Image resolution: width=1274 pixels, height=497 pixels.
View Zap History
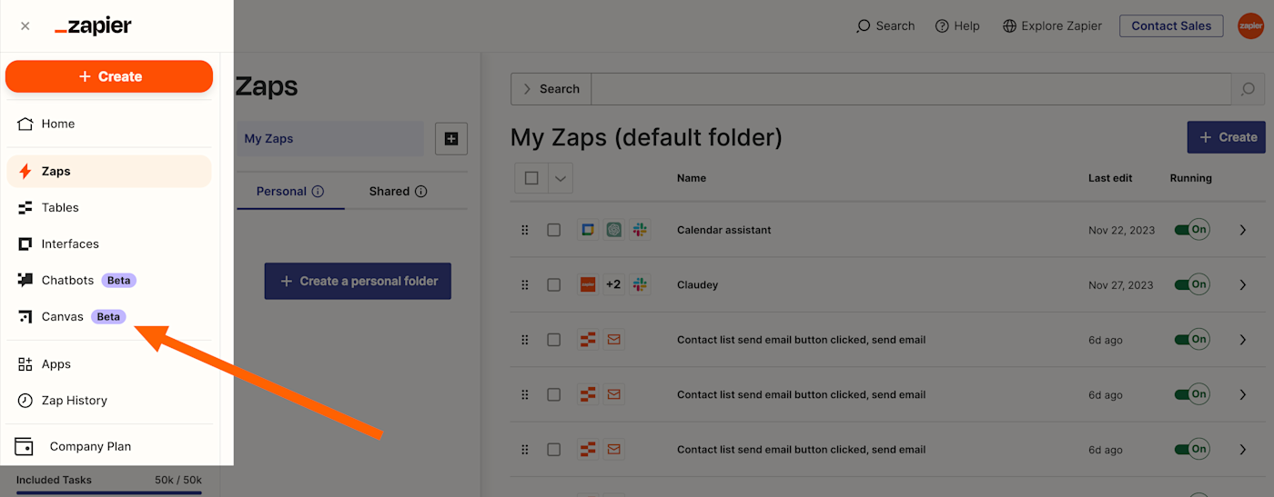pos(74,400)
